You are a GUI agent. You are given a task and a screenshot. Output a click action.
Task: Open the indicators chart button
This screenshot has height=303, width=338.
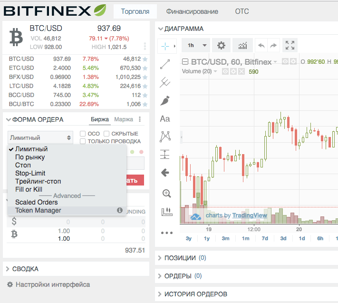242,46
